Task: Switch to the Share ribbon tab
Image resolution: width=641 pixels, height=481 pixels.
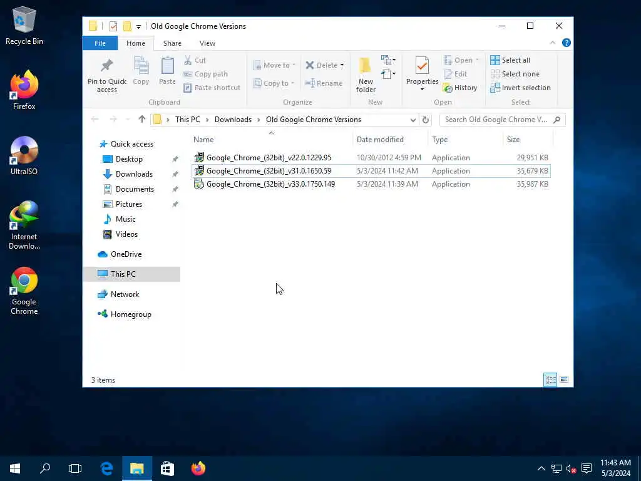Action: click(x=172, y=43)
